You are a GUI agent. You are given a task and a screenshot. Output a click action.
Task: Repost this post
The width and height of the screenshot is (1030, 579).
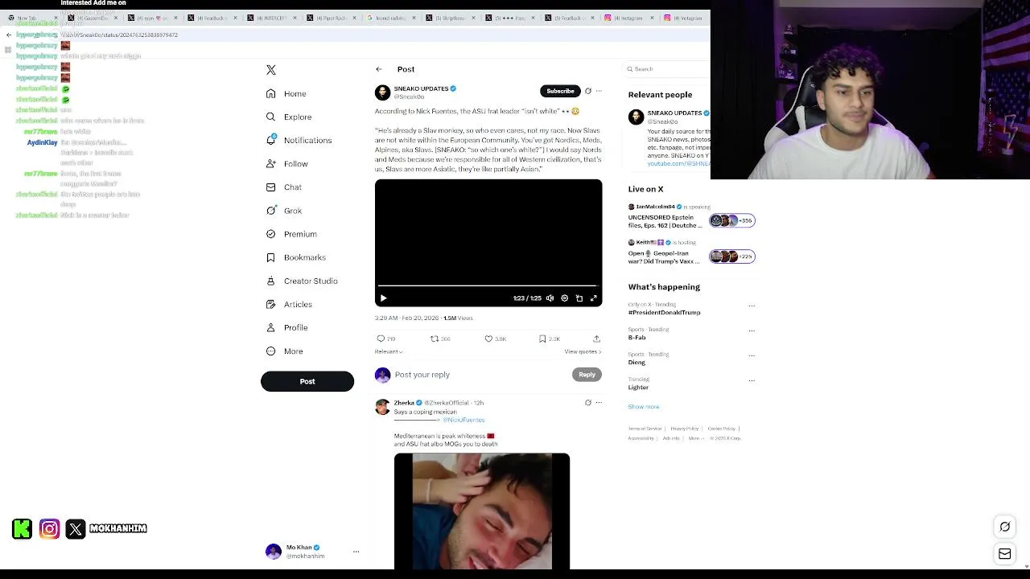[435, 339]
